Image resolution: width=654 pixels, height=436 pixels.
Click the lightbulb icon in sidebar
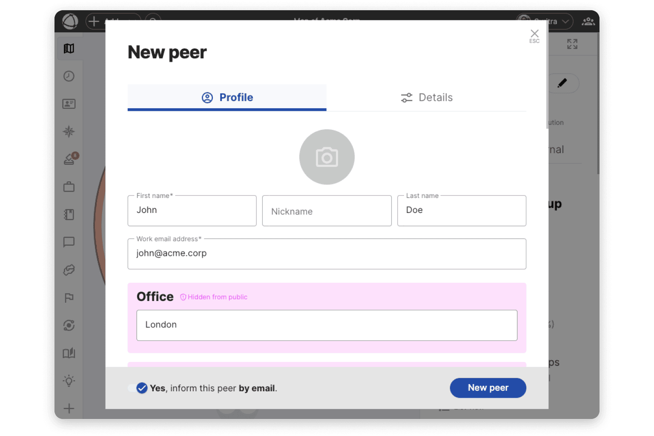69,381
